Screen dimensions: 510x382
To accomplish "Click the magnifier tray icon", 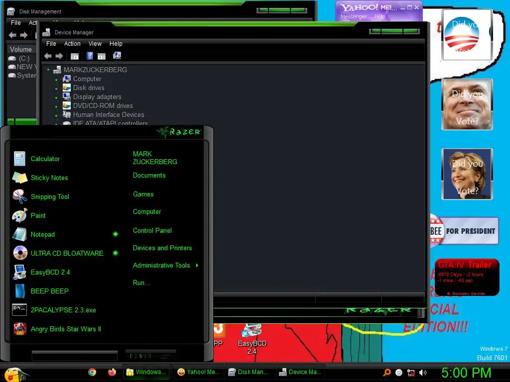I will pyautogui.click(x=386, y=372).
